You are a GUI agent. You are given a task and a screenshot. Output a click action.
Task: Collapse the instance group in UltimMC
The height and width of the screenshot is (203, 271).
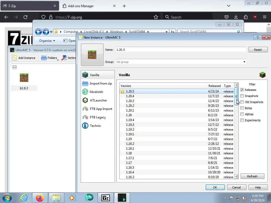pyautogui.click(x=15, y=67)
